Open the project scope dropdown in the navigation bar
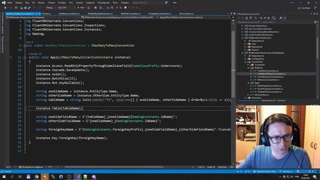Viewport: 320px width, 180px height. click(x=43, y=17)
